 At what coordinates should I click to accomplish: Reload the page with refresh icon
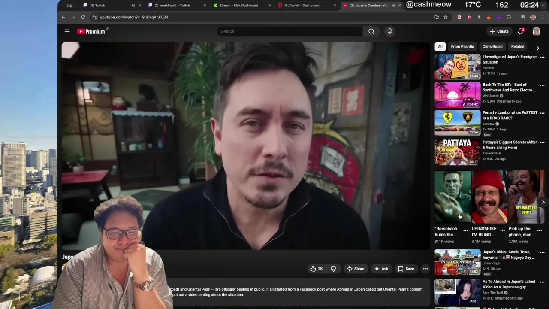[x=83, y=17]
